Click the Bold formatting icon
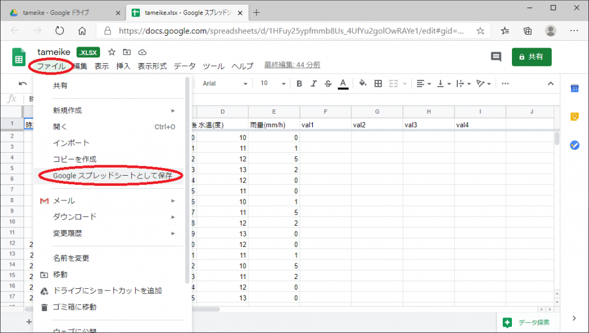Viewport: 589px width, 333px height. 299,84
